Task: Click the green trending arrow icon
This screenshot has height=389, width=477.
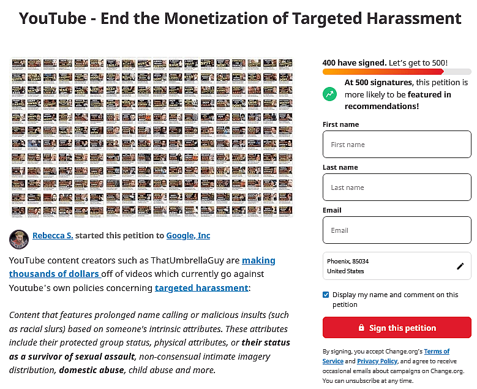Action: (330, 94)
